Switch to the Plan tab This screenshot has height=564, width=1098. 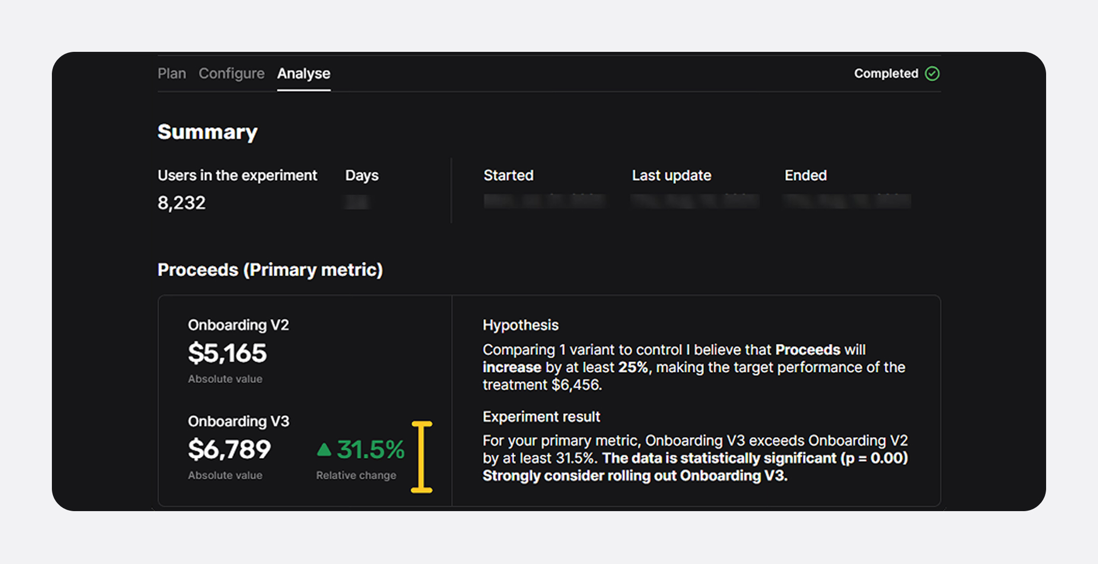172,74
